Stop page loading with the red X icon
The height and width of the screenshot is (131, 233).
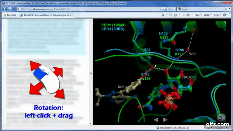pos(173,9)
